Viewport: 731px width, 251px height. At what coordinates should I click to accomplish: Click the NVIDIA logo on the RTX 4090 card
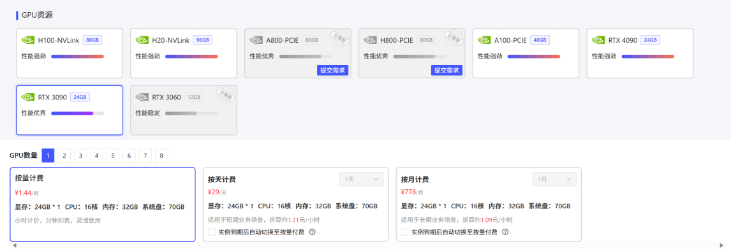[598, 40]
